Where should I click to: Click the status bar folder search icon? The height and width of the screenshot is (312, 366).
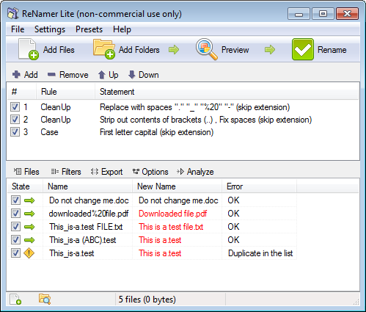(45, 299)
